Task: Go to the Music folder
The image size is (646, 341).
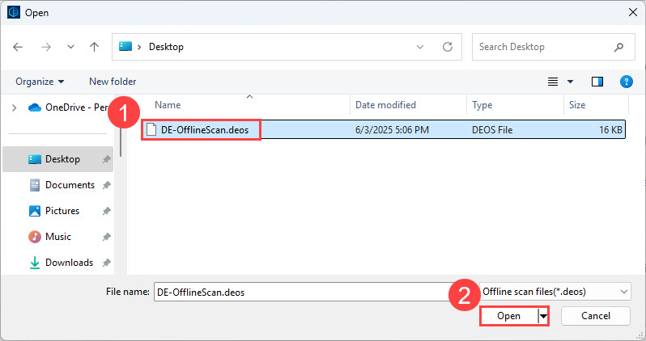Action: pyautogui.click(x=57, y=237)
